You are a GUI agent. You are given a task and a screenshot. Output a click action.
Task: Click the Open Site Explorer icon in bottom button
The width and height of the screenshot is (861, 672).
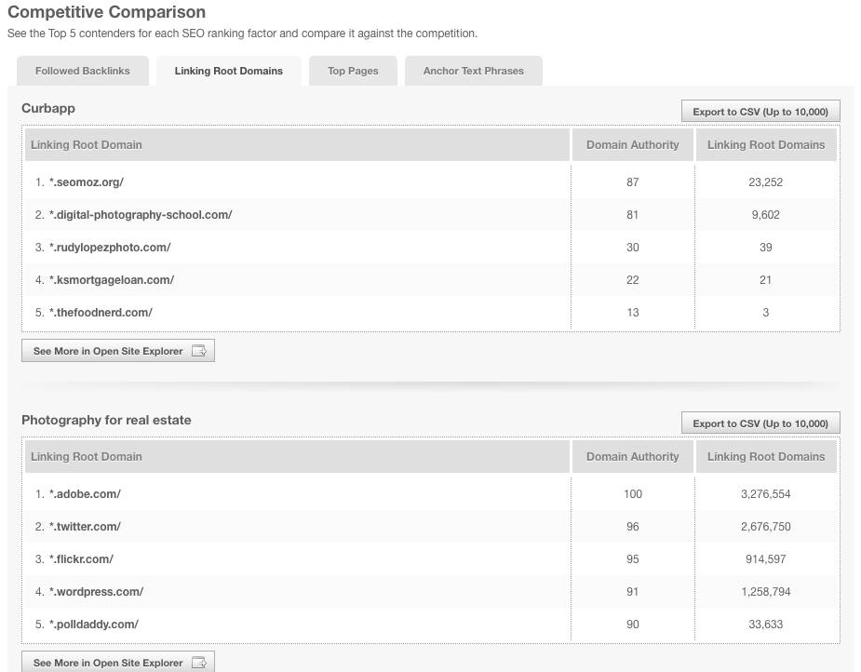click(x=199, y=662)
